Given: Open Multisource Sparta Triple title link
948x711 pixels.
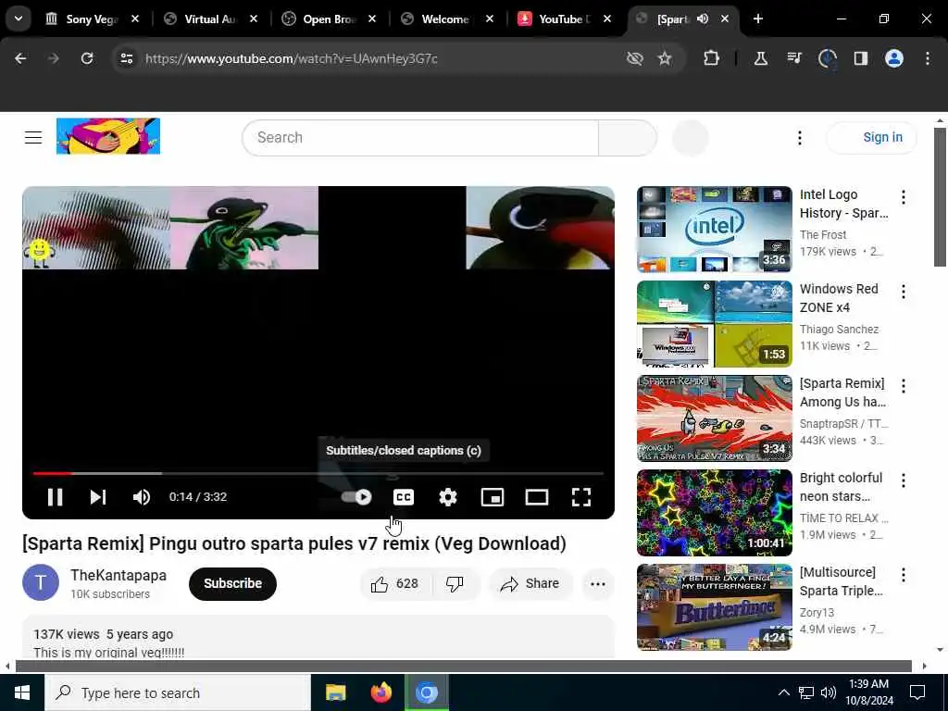Looking at the screenshot, I should click(841, 581).
